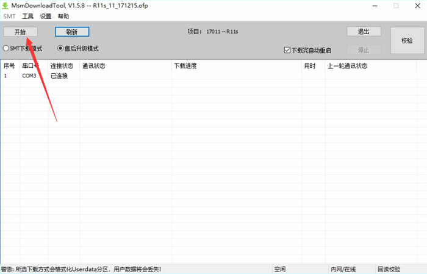Select the COM3 row in device list
Screen dimensions: 427x274
click(29, 76)
